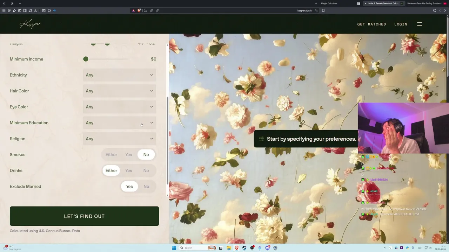449x252 pixels.
Task: Click the blue sound wave icon
Action: pos(54,10)
